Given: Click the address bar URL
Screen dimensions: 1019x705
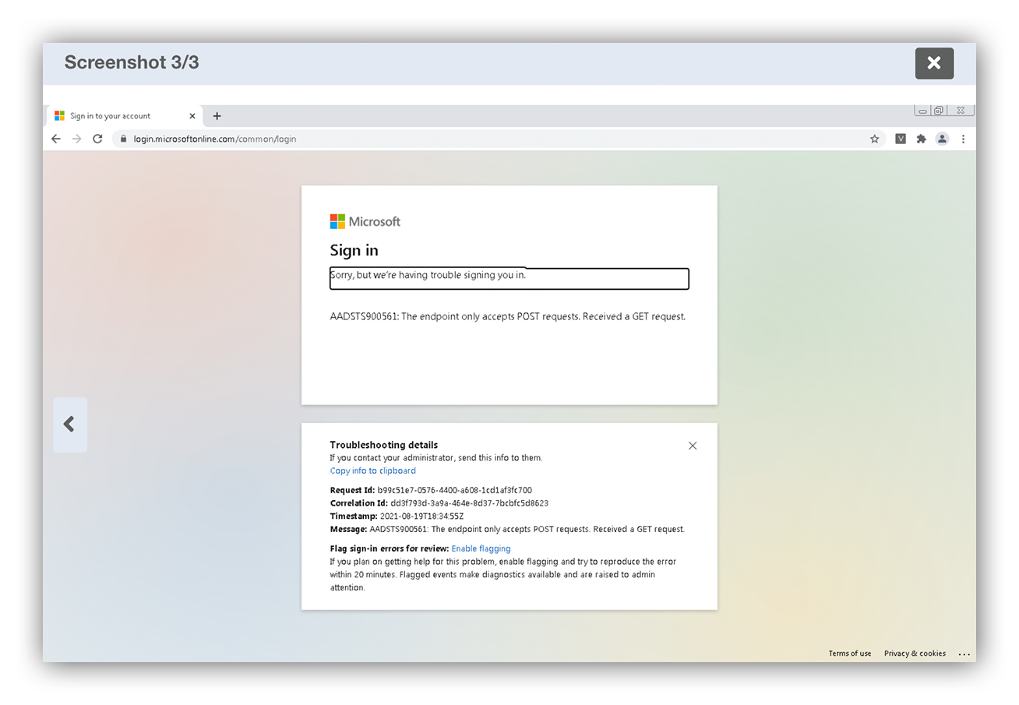Looking at the screenshot, I should click(214, 139).
